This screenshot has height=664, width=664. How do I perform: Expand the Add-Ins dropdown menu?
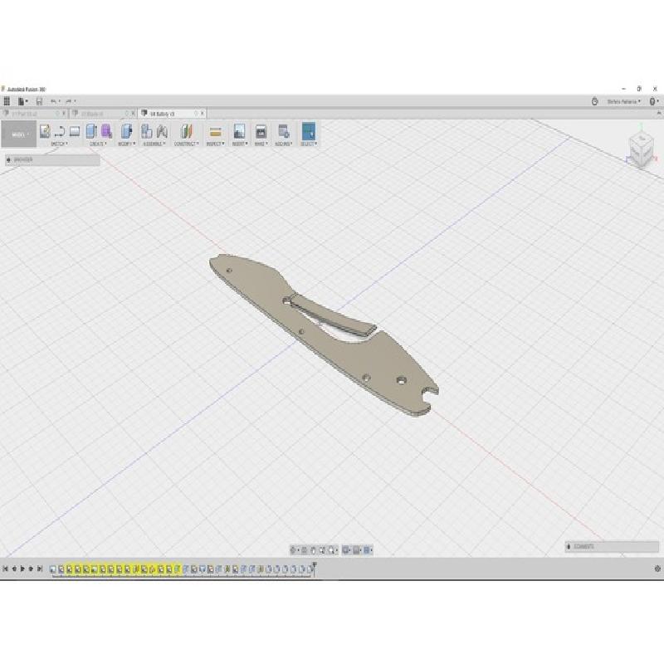[284, 144]
